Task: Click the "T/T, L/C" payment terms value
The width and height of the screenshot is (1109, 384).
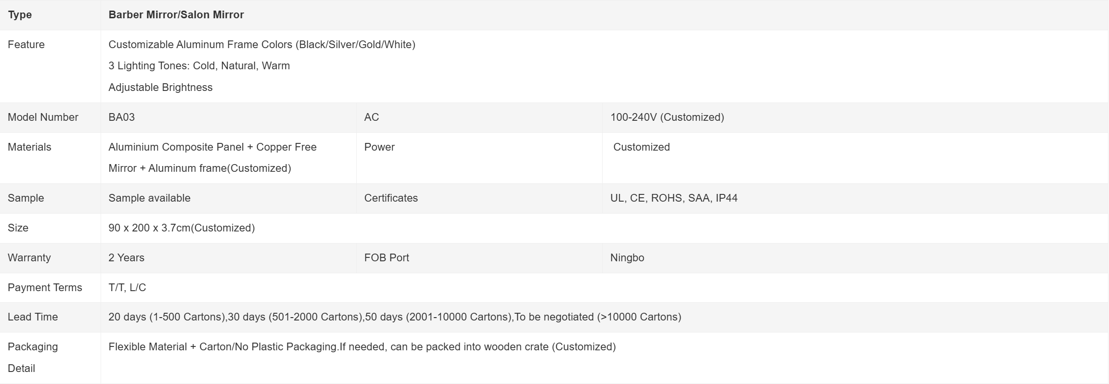Action: pyautogui.click(x=127, y=288)
